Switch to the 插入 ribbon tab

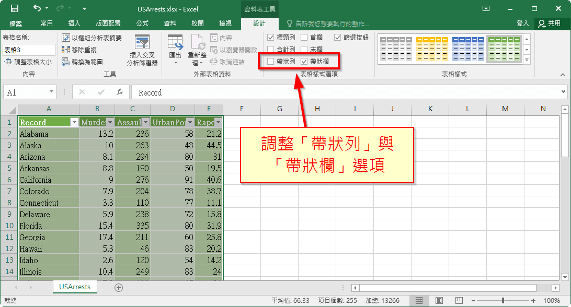click(x=74, y=23)
